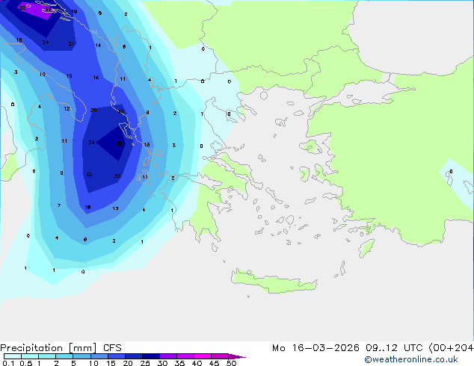This screenshot has height=366, width=474.
Task: Click the '0' value over eastern Turkey
Action: pos(451,172)
